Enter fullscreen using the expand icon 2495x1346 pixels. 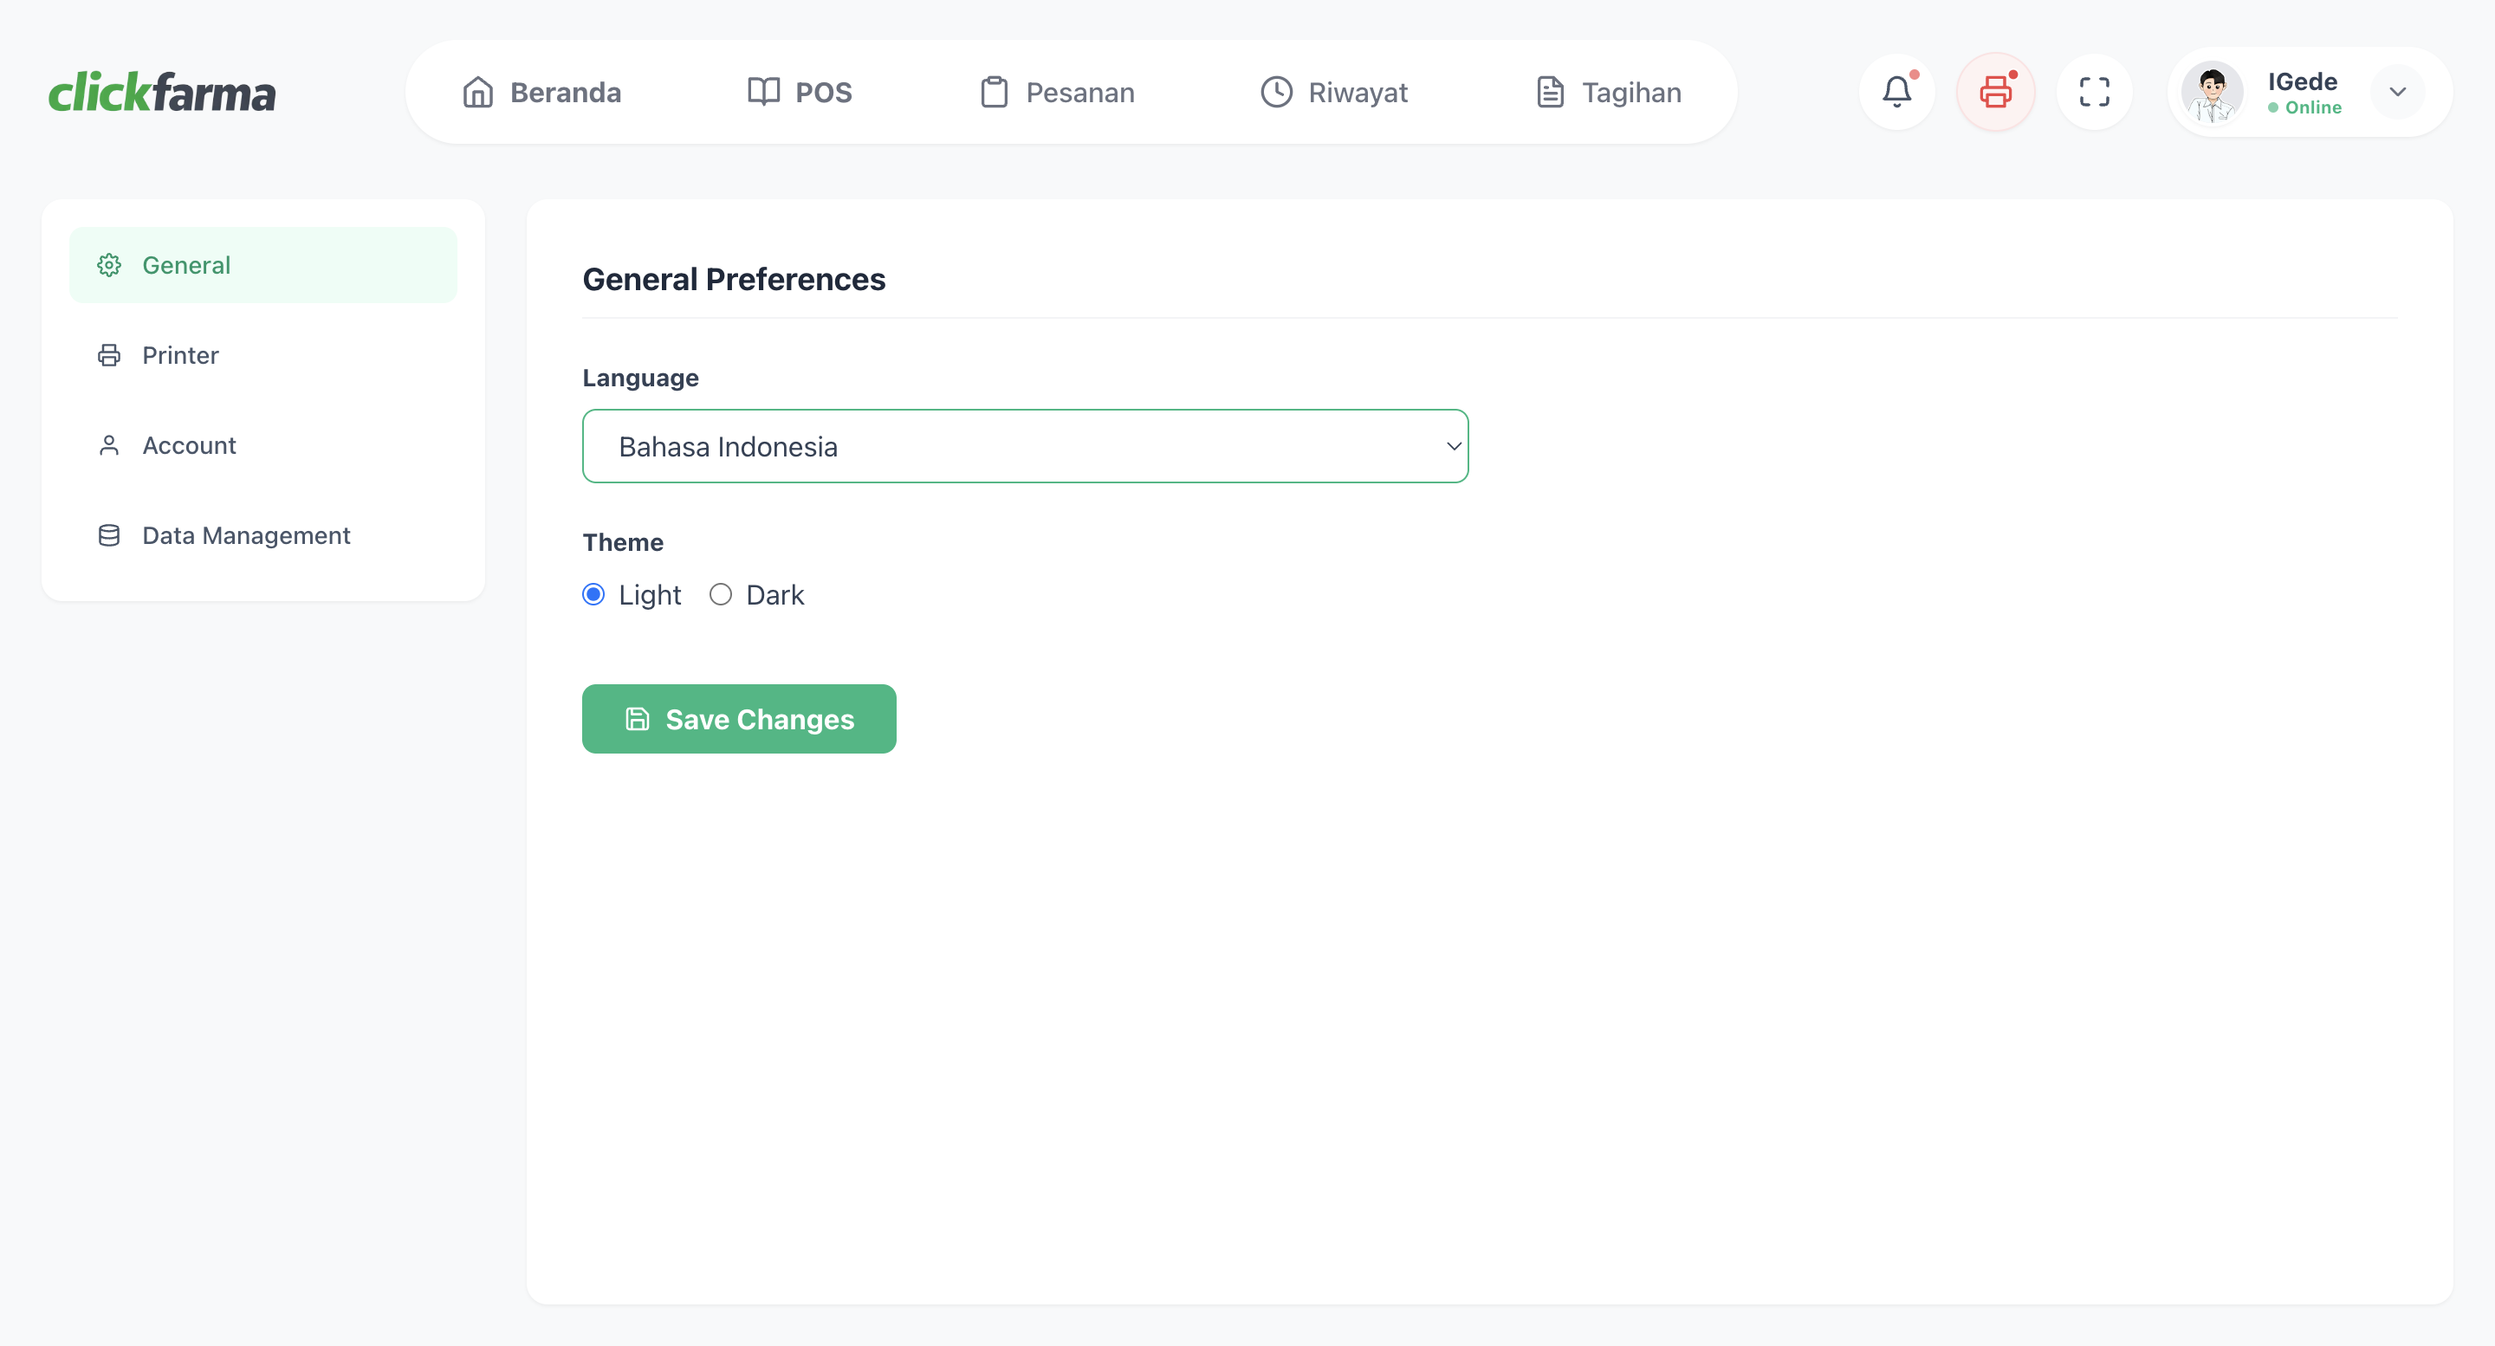tap(2094, 92)
